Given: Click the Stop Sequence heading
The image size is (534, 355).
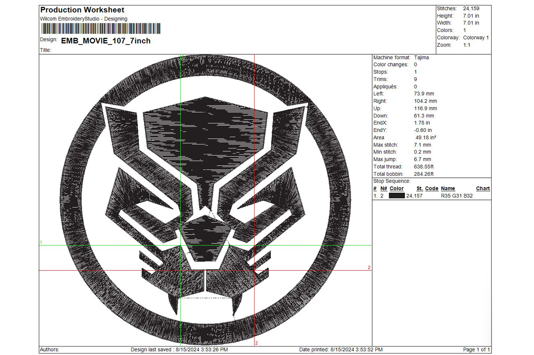Looking at the screenshot, I should point(391,181).
